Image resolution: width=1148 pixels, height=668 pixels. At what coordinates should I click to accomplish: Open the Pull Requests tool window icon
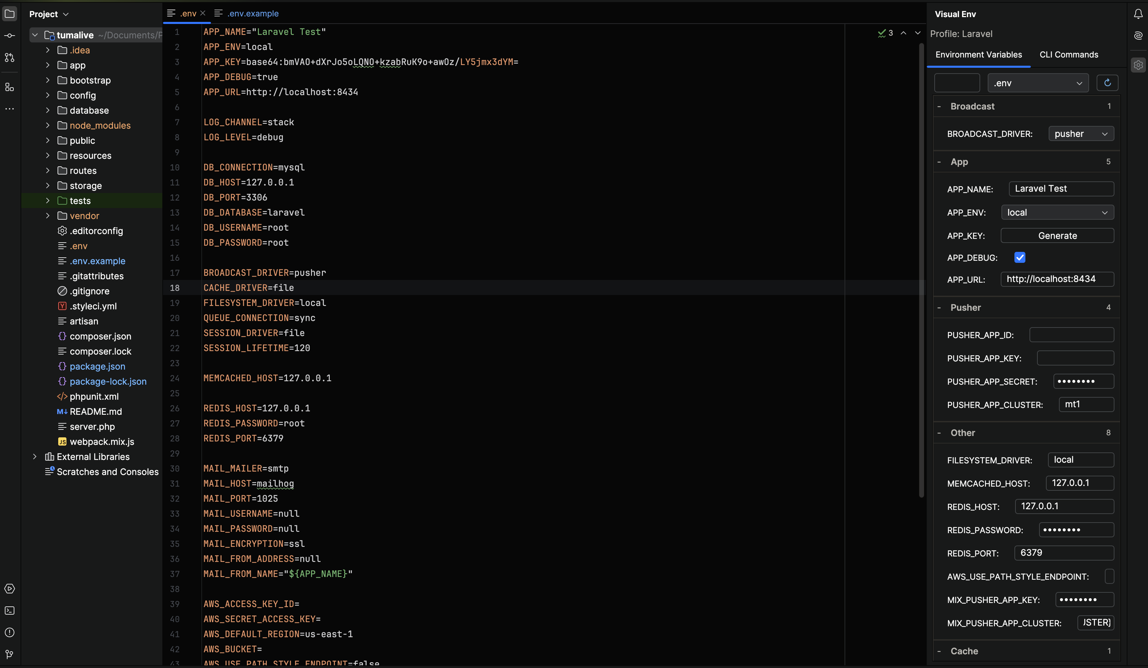[x=10, y=57]
